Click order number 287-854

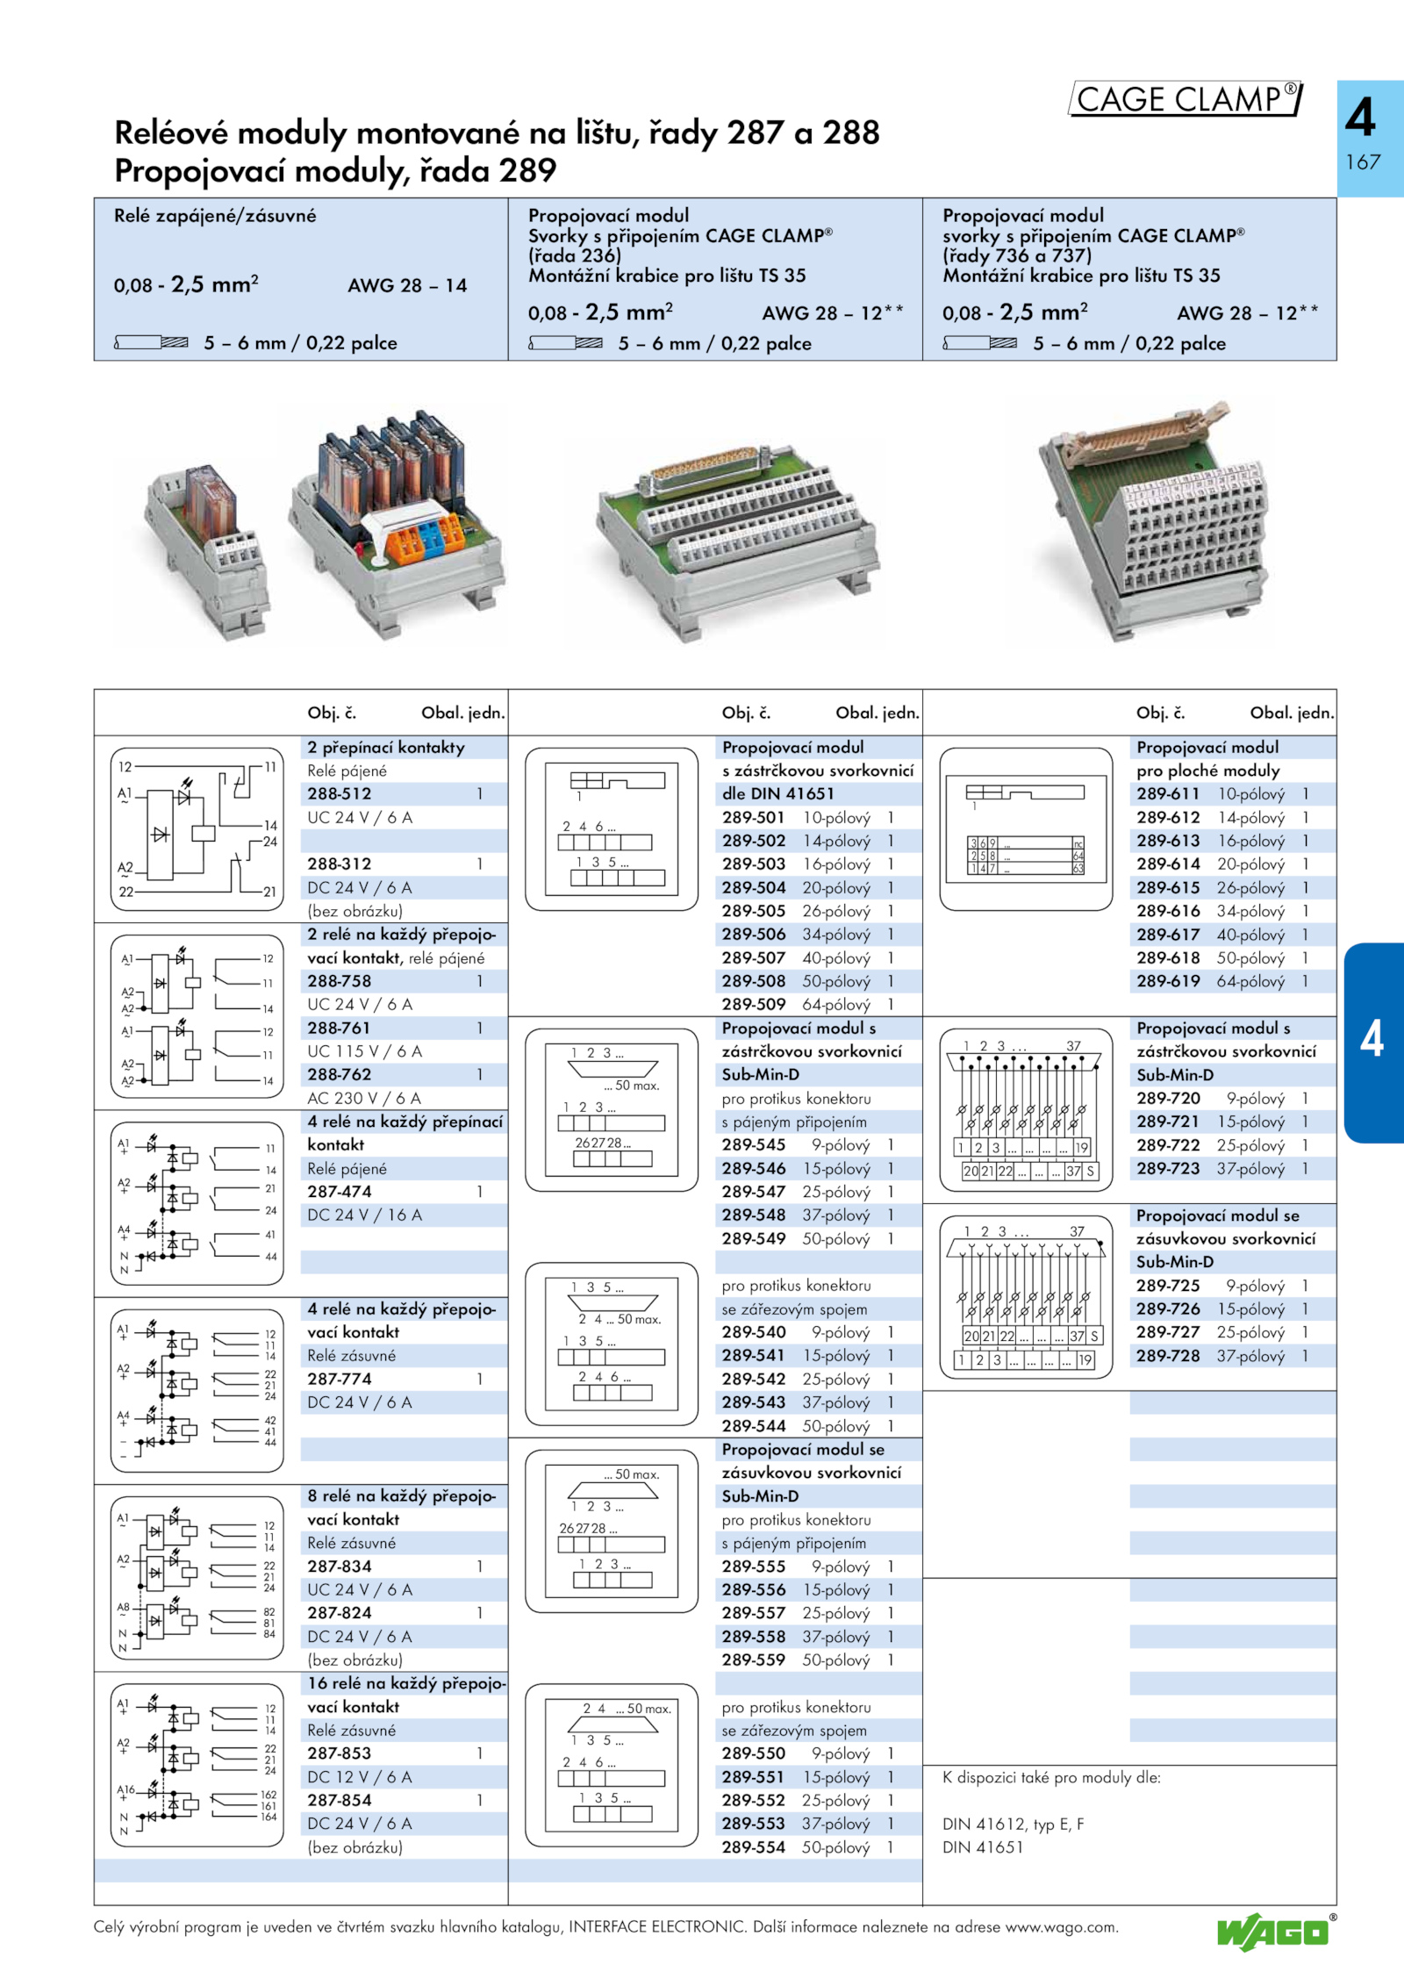tap(340, 1800)
